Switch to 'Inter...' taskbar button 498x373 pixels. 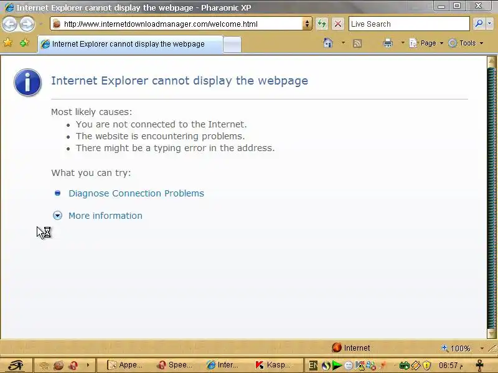click(x=222, y=365)
